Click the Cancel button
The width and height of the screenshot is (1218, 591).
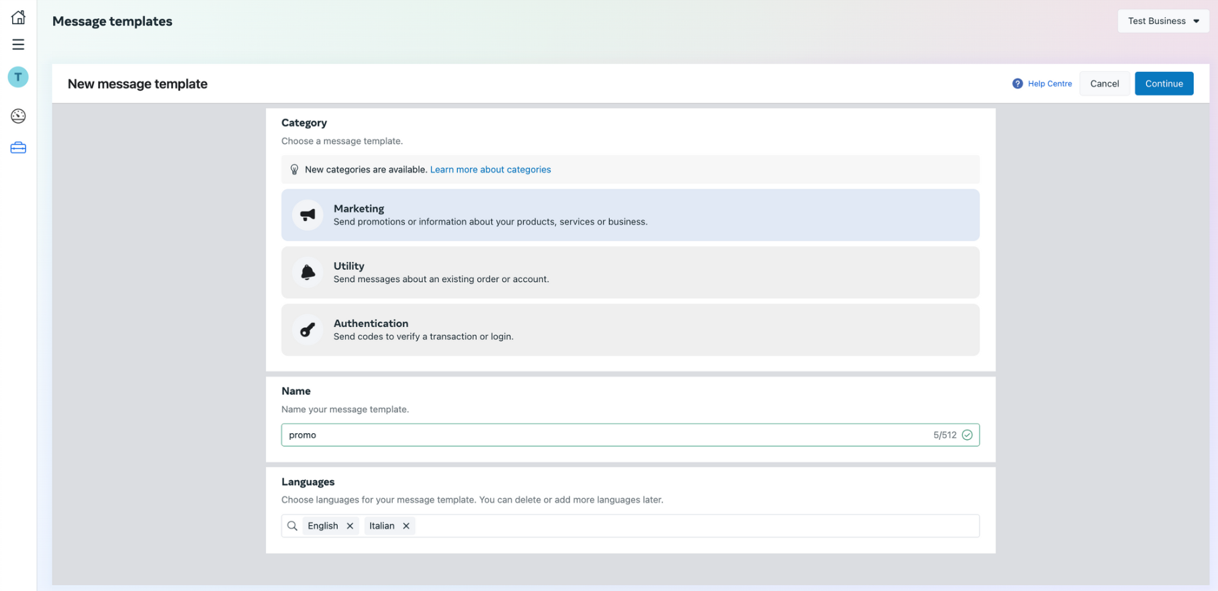pos(1104,84)
